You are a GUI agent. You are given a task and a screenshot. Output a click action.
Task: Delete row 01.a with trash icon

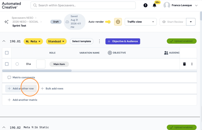(x=184, y=64)
